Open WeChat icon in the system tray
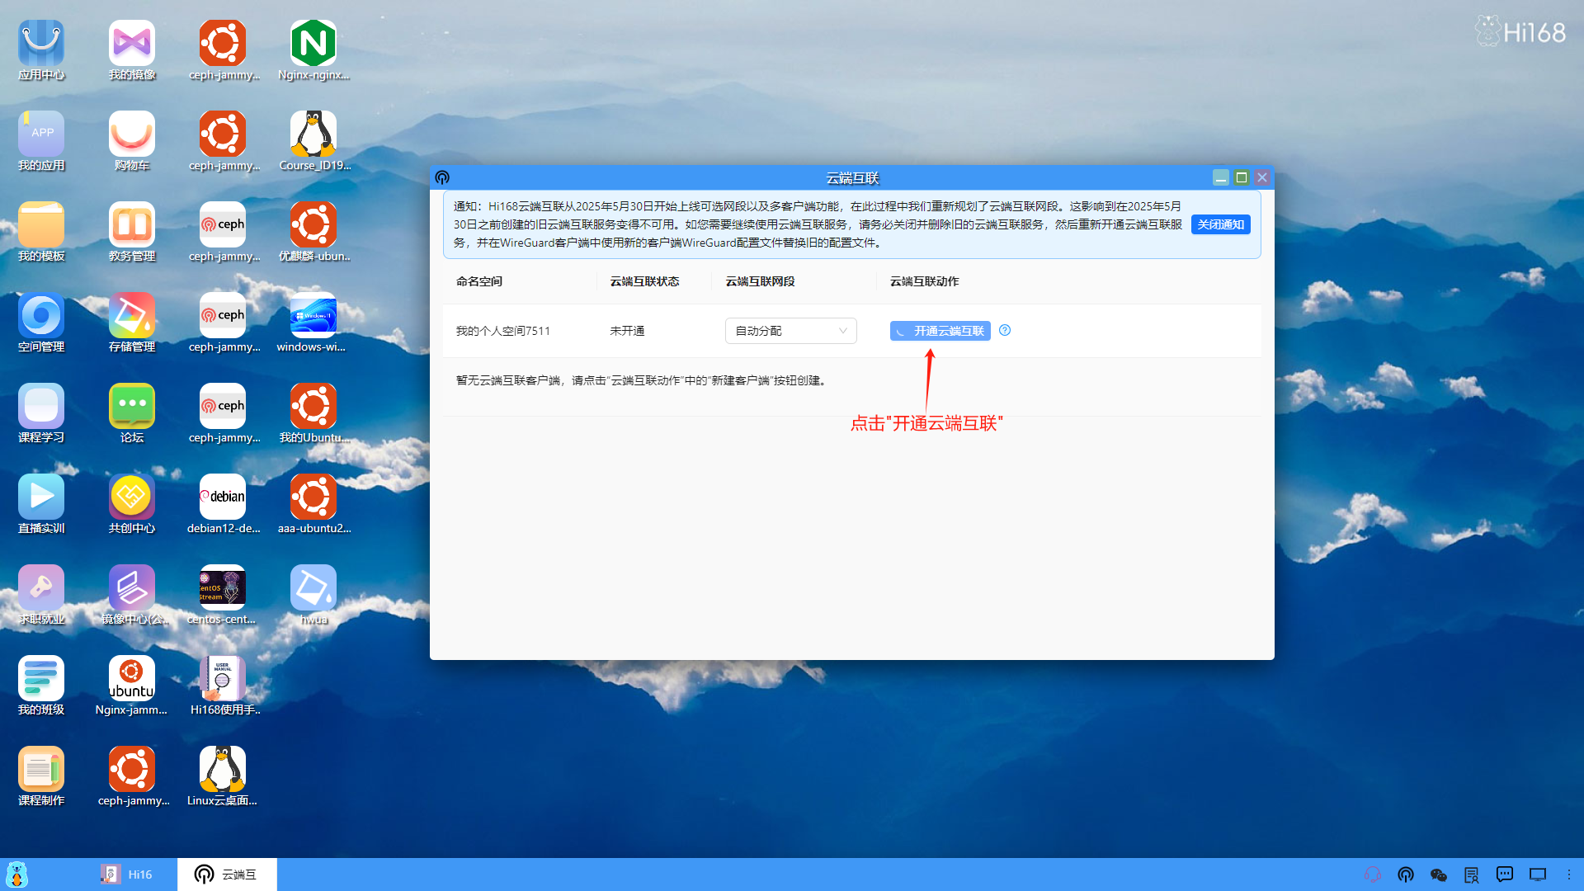Screen dimensions: 1584x891 tap(1439, 874)
